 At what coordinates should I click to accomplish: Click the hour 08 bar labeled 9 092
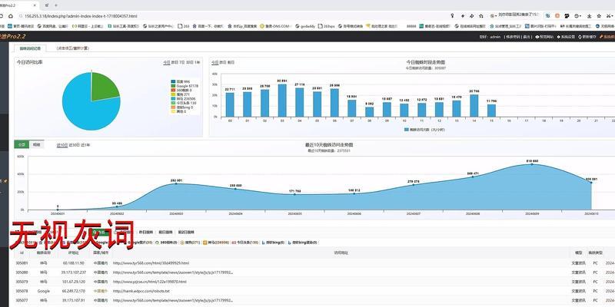pyautogui.click(x=370, y=112)
